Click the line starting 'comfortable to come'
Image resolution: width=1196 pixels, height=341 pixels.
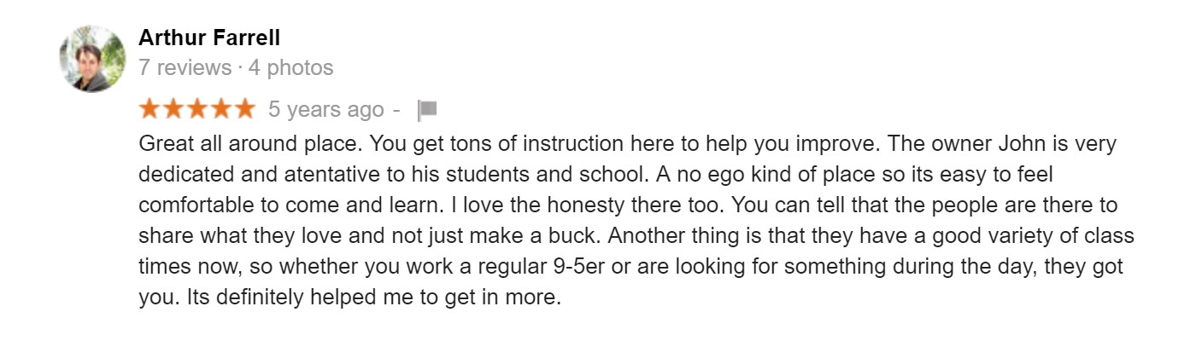pyautogui.click(x=629, y=207)
